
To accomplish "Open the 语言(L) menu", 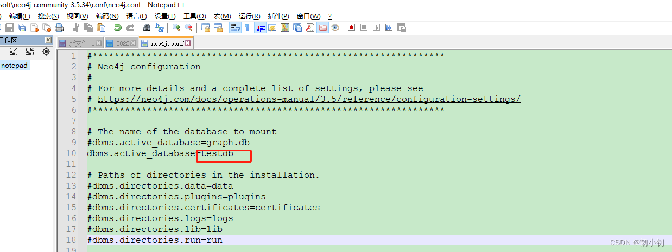I will tap(136, 16).
